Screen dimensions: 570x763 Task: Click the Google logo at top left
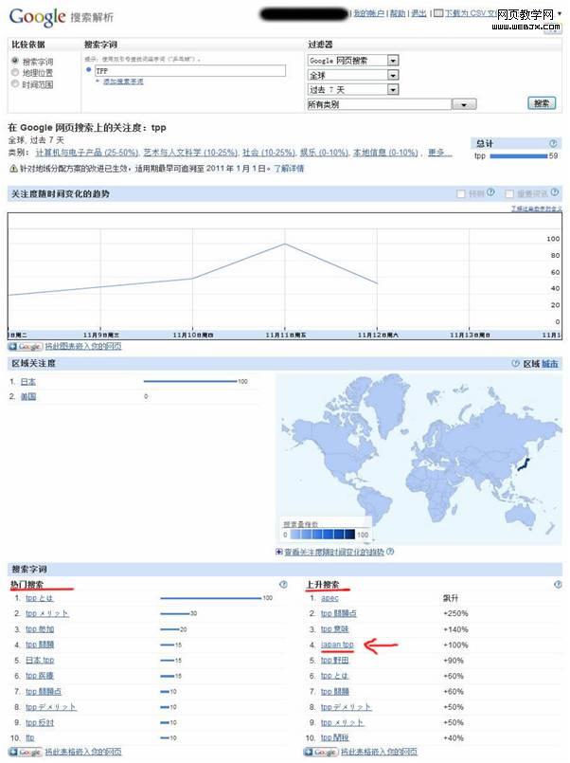point(37,16)
